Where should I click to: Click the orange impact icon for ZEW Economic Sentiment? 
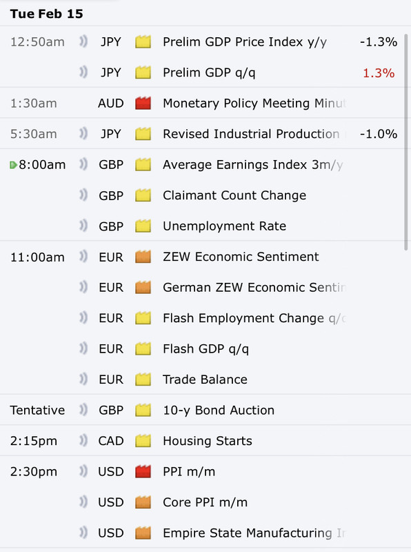pyautogui.click(x=143, y=257)
